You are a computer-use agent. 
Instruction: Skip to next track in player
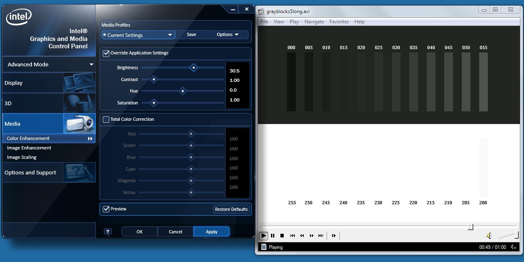(321, 236)
